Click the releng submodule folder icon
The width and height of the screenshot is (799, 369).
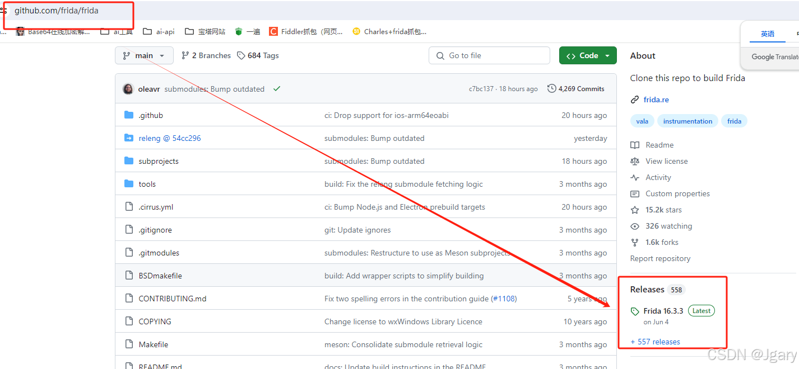tap(129, 138)
